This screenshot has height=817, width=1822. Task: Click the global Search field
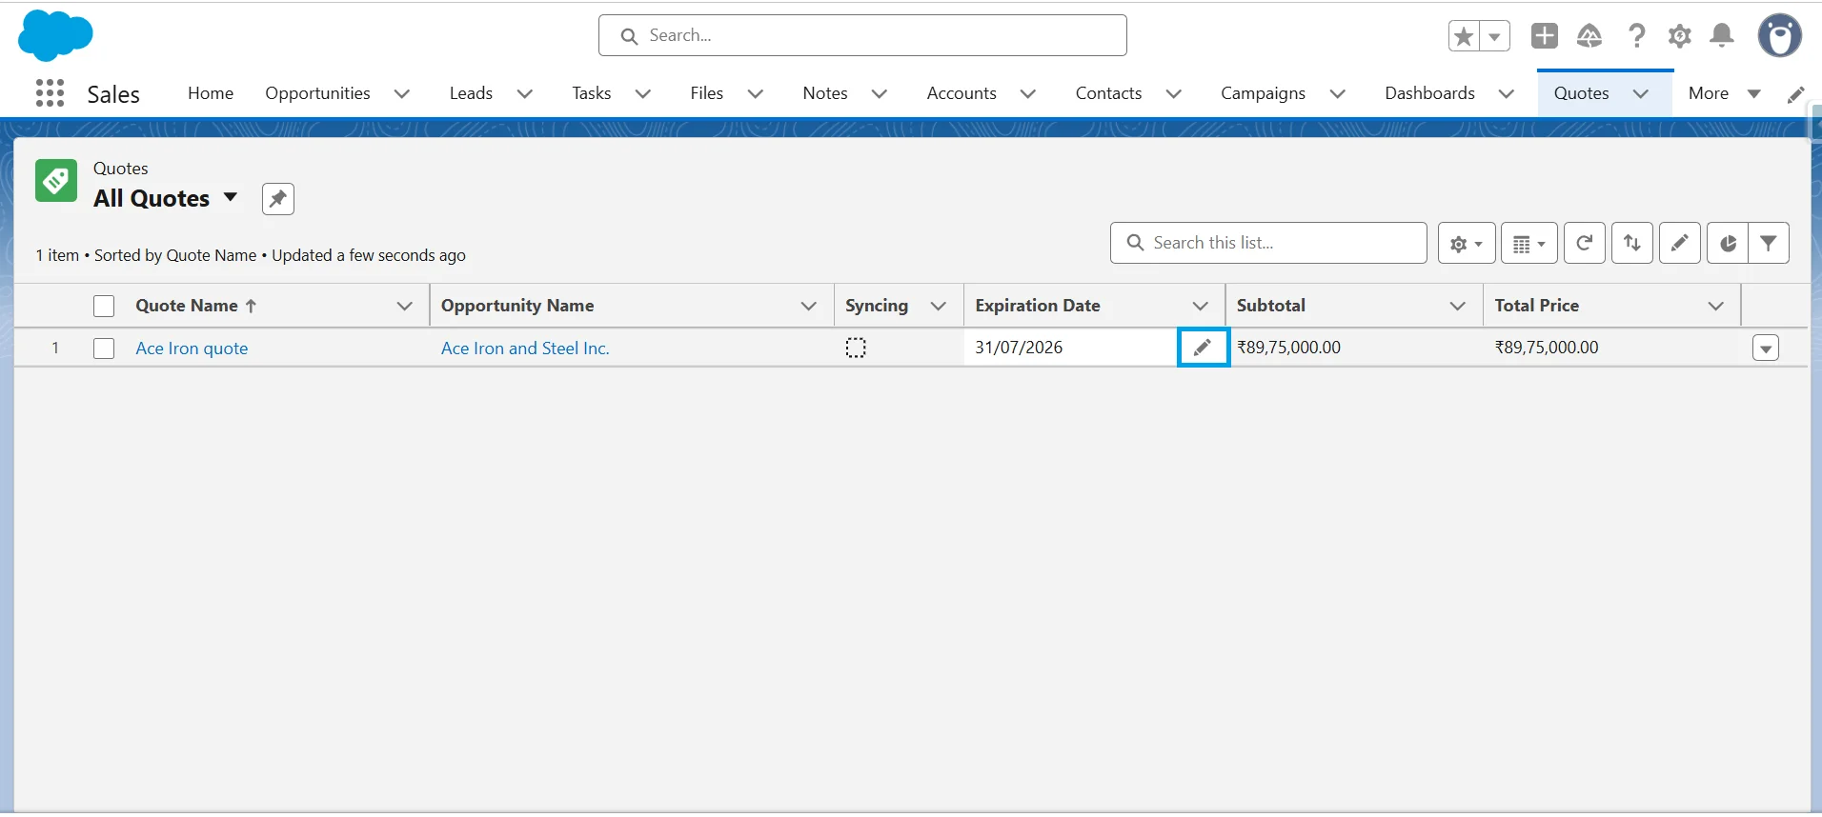point(862,35)
